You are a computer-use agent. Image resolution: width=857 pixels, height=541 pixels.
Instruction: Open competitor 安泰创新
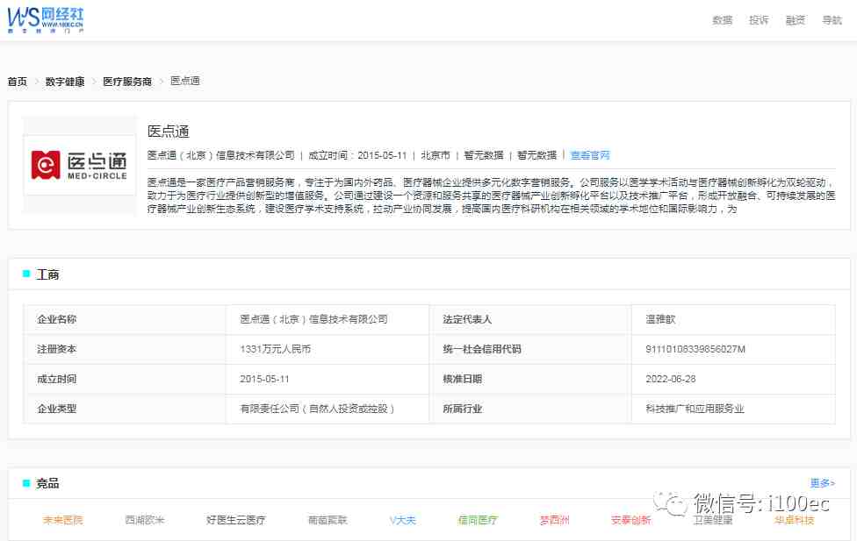click(630, 520)
